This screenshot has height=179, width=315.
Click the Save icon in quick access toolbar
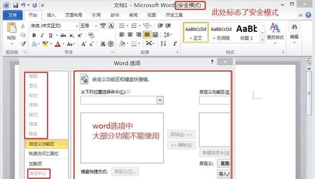[16, 5]
